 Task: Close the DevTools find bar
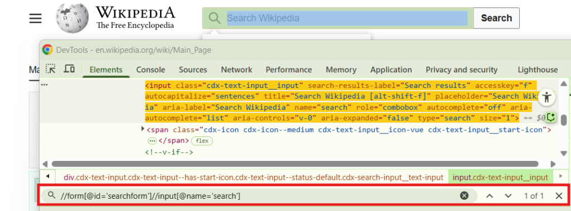click(x=559, y=196)
